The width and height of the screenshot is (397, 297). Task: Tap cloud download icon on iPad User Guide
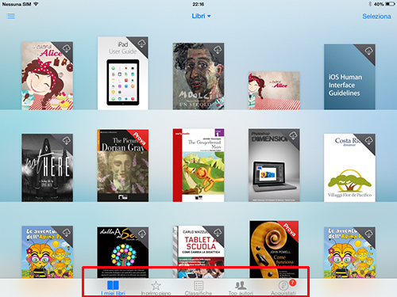click(141, 44)
